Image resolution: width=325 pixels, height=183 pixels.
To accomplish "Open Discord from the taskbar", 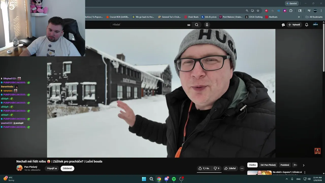I will click(x=166, y=179).
